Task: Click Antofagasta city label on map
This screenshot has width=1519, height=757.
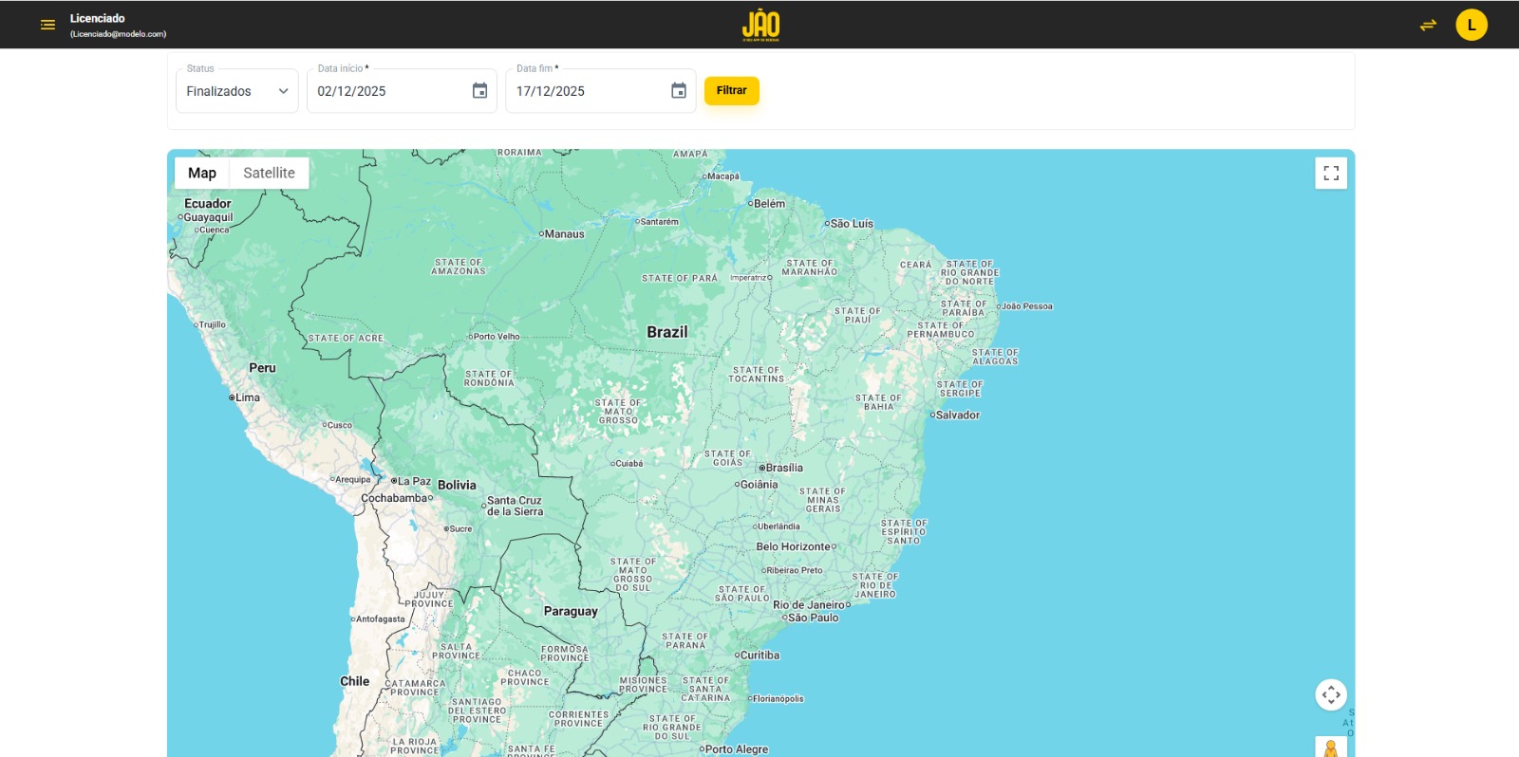Action: coord(381,619)
